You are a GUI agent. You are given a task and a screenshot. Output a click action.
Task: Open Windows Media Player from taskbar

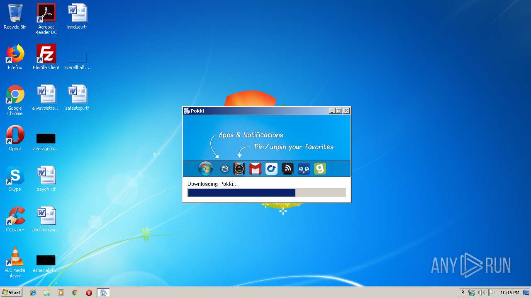pyautogui.click(x=61, y=293)
